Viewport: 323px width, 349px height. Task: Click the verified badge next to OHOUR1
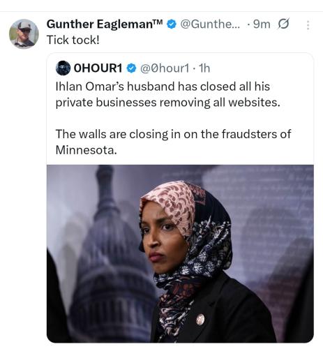131,68
